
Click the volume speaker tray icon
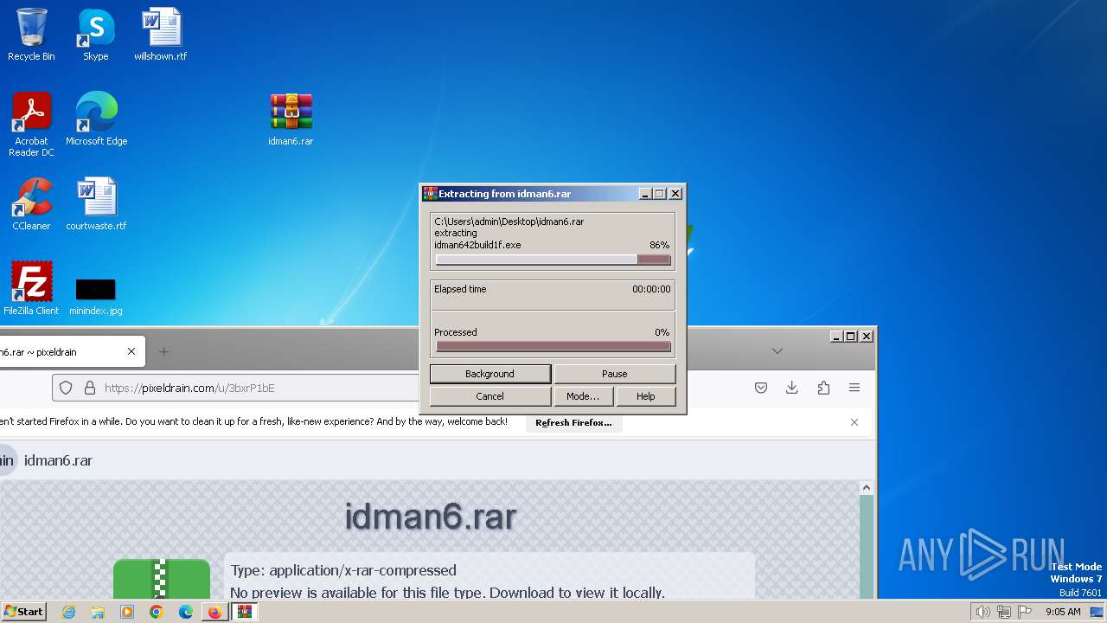pyautogui.click(x=982, y=612)
